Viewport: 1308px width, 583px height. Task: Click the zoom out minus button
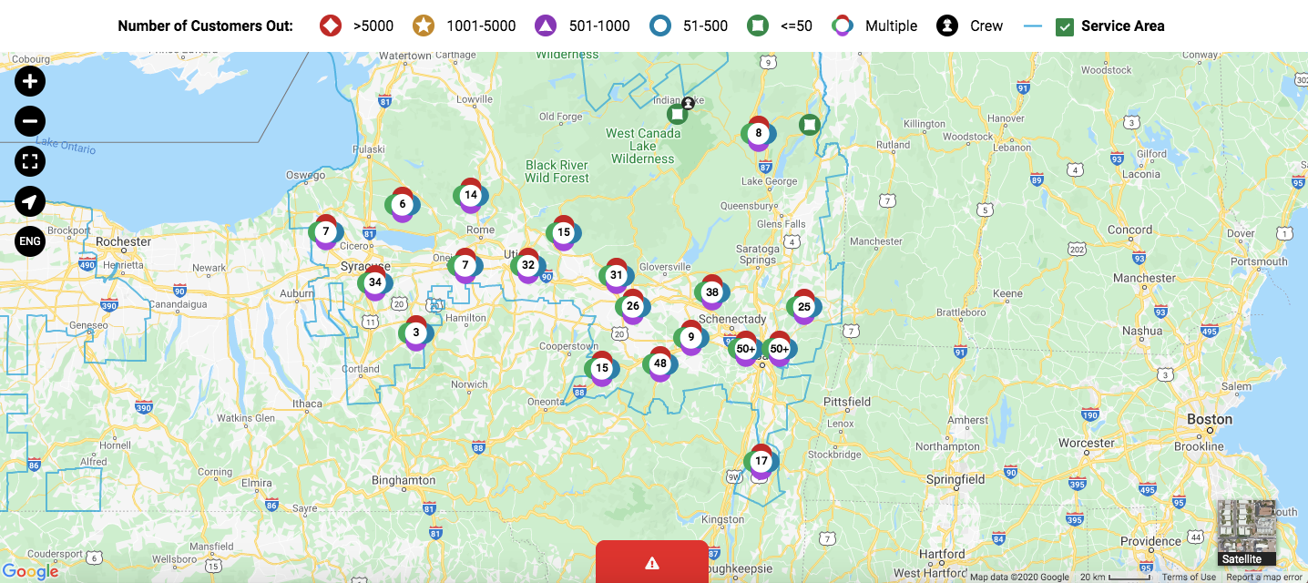30,121
